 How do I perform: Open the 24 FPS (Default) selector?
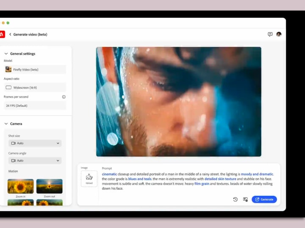pyautogui.click(x=35, y=106)
